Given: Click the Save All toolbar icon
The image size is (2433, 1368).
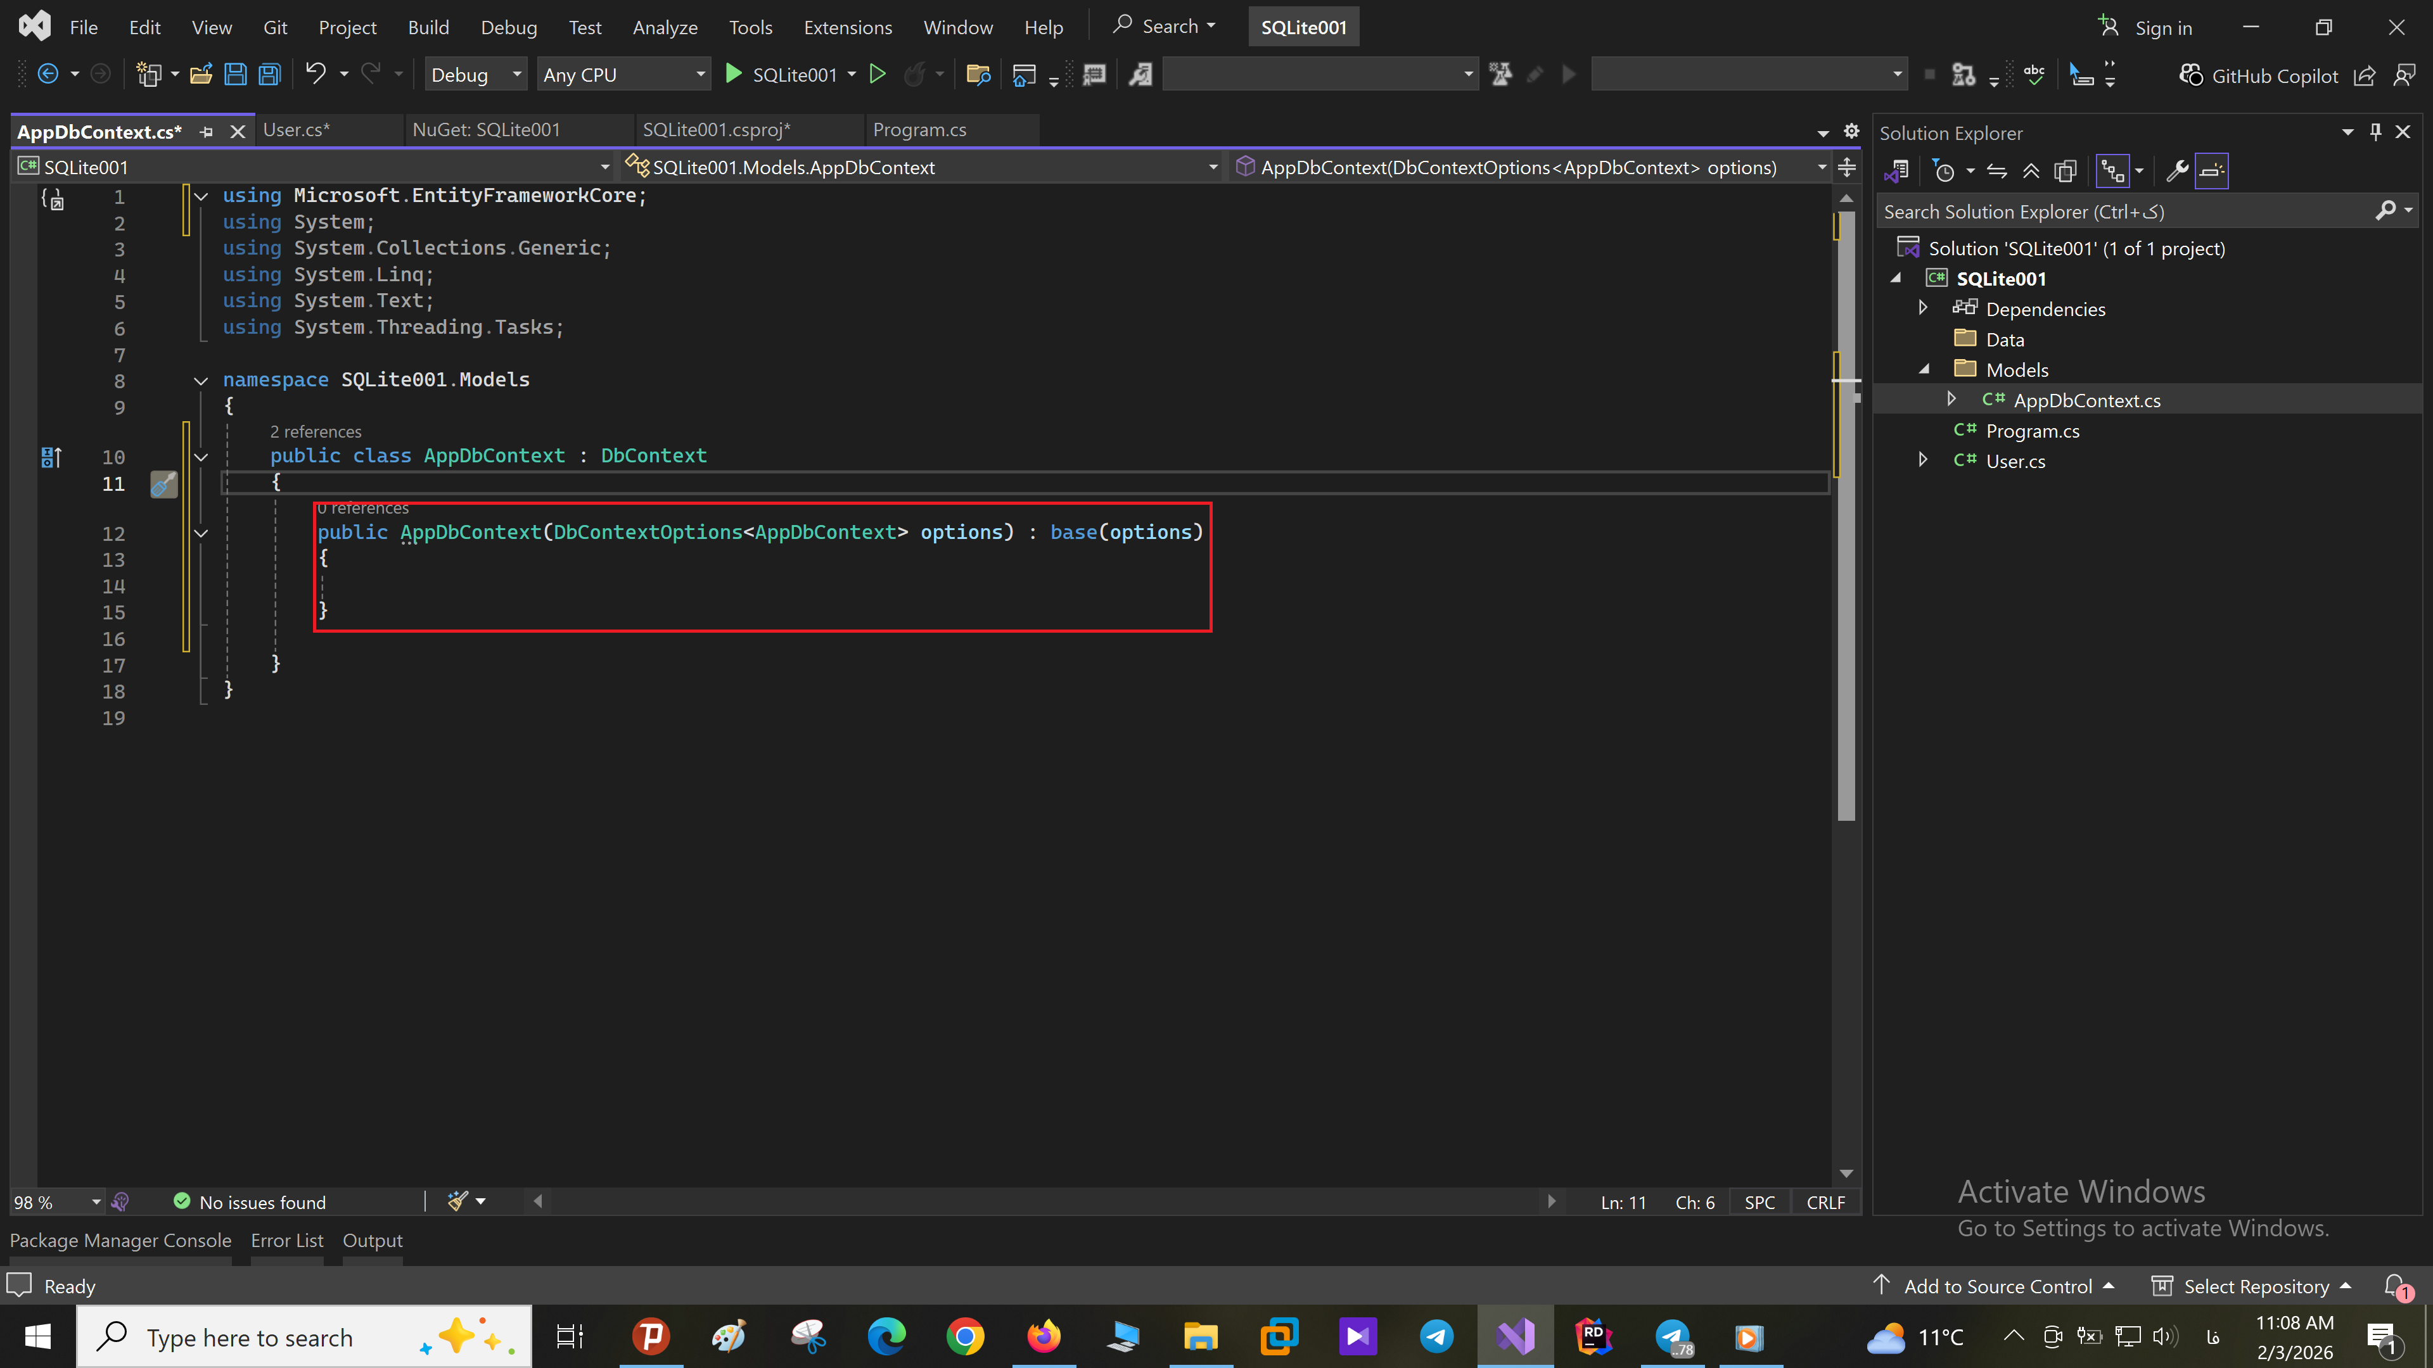Looking at the screenshot, I should click(x=270, y=75).
